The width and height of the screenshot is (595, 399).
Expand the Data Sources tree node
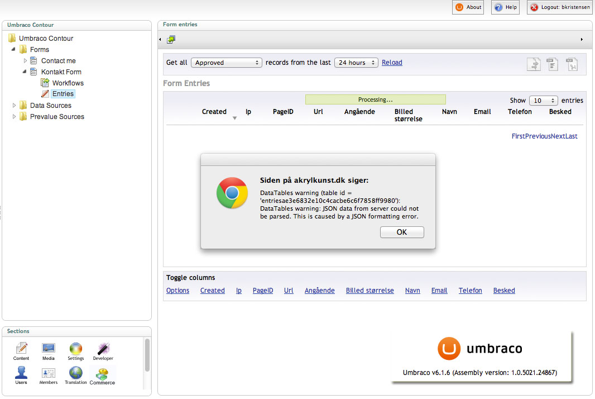15,106
